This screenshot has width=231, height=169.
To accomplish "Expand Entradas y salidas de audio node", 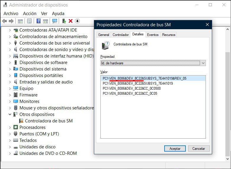I will (x=10, y=82).
